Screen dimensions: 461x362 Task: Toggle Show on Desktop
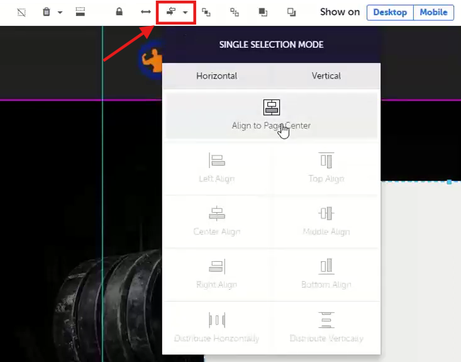coord(390,13)
